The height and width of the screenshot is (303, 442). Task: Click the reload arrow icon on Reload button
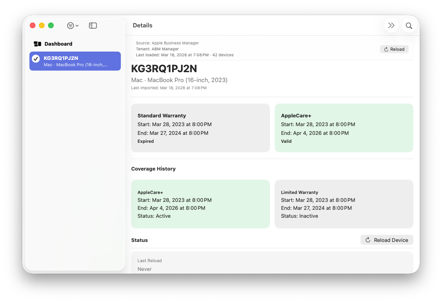click(385, 49)
